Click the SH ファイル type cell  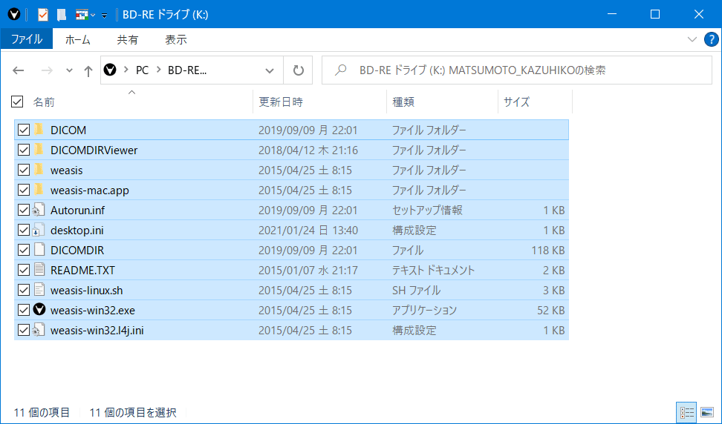point(416,291)
